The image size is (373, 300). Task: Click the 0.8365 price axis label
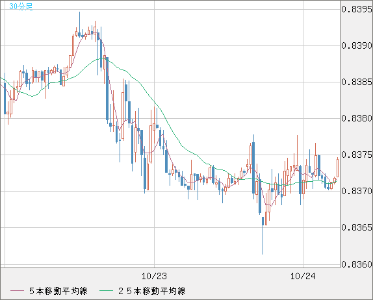click(357, 227)
